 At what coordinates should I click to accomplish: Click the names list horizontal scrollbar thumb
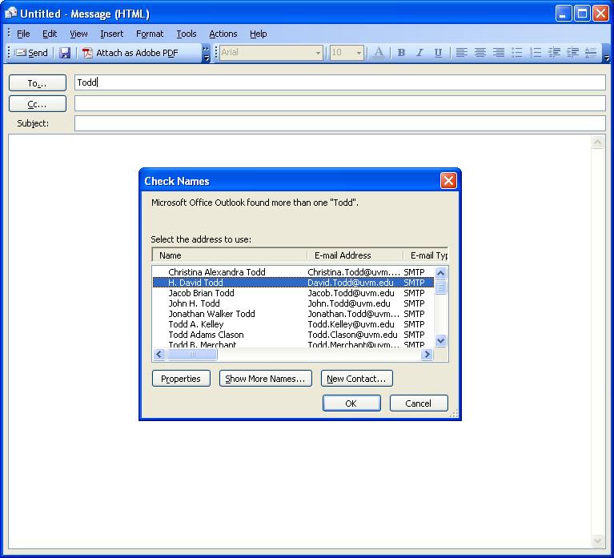coord(192,355)
